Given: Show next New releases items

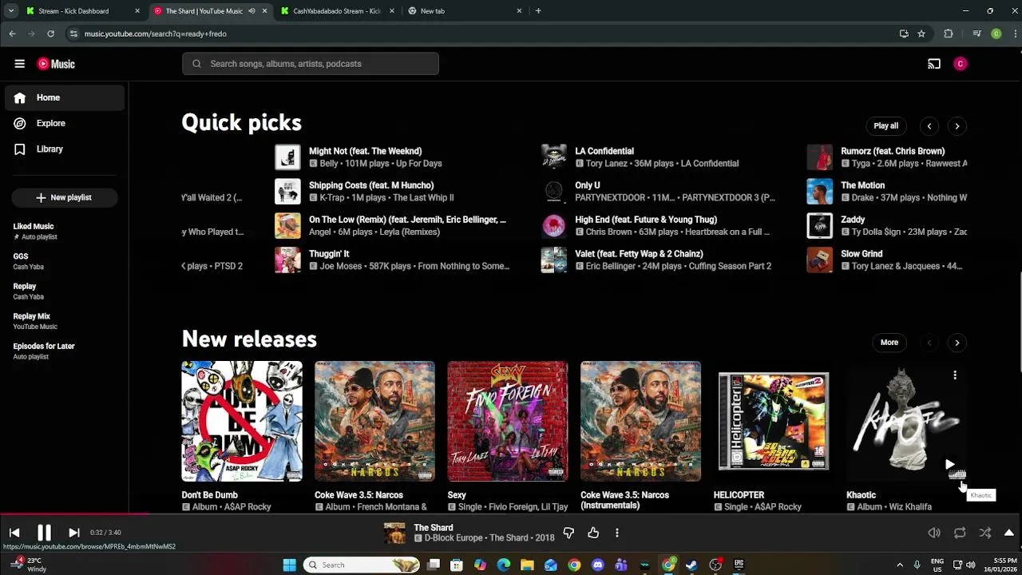Looking at the screenshot, I should tap(957, 343).
